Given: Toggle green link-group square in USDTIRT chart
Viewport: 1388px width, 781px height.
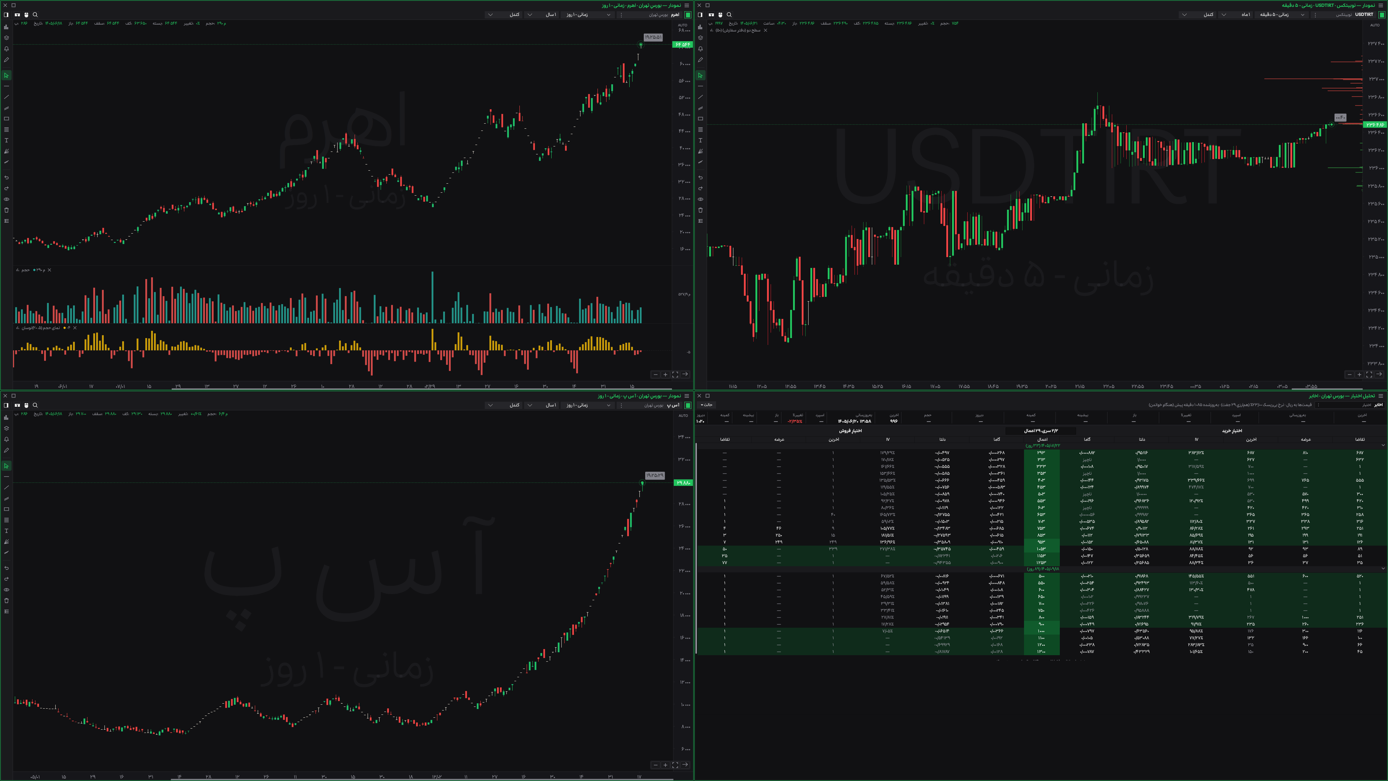Looking at the screenshot, I should click(x=1381, y=14).
